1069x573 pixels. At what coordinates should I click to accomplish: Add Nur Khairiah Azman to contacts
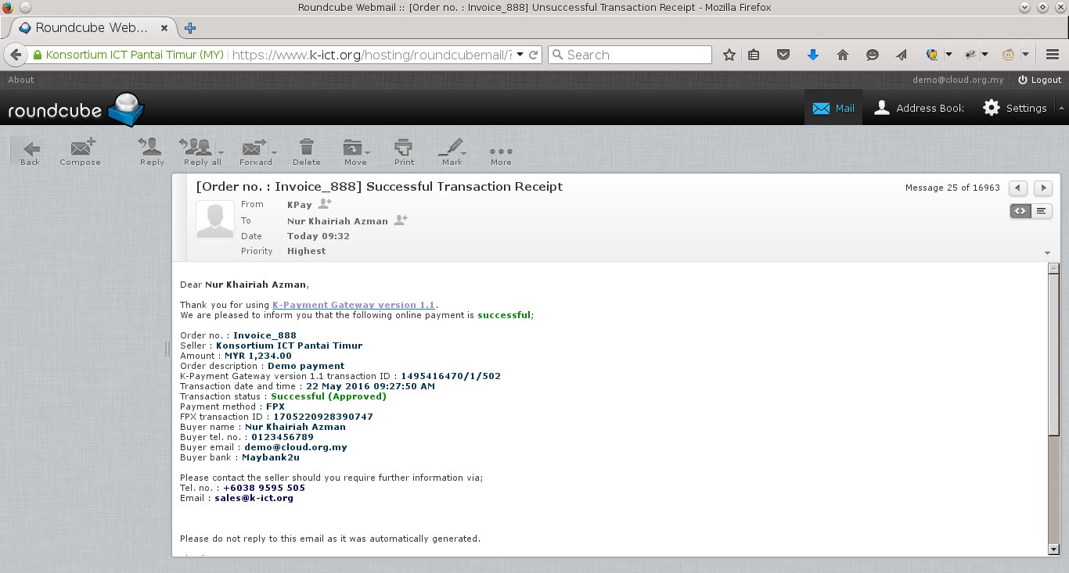tap(401, 220)
